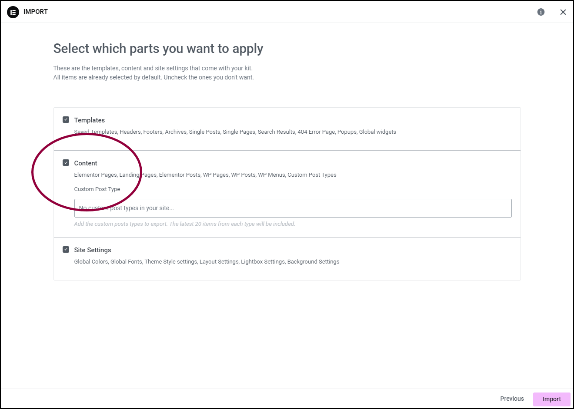Click the 'All items are already selected' instruction text
The height and width of the screenshot is (409, 574).
click(154, 77)
